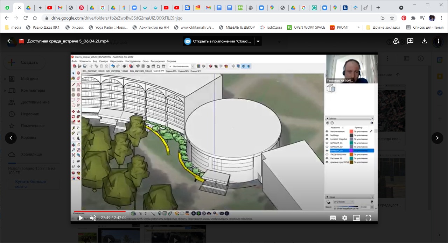Screen dimensions: 448x243
Task: Click file title Доступная среда_встреча 5_06.04.21.mp4
Action: pos(68,41)
